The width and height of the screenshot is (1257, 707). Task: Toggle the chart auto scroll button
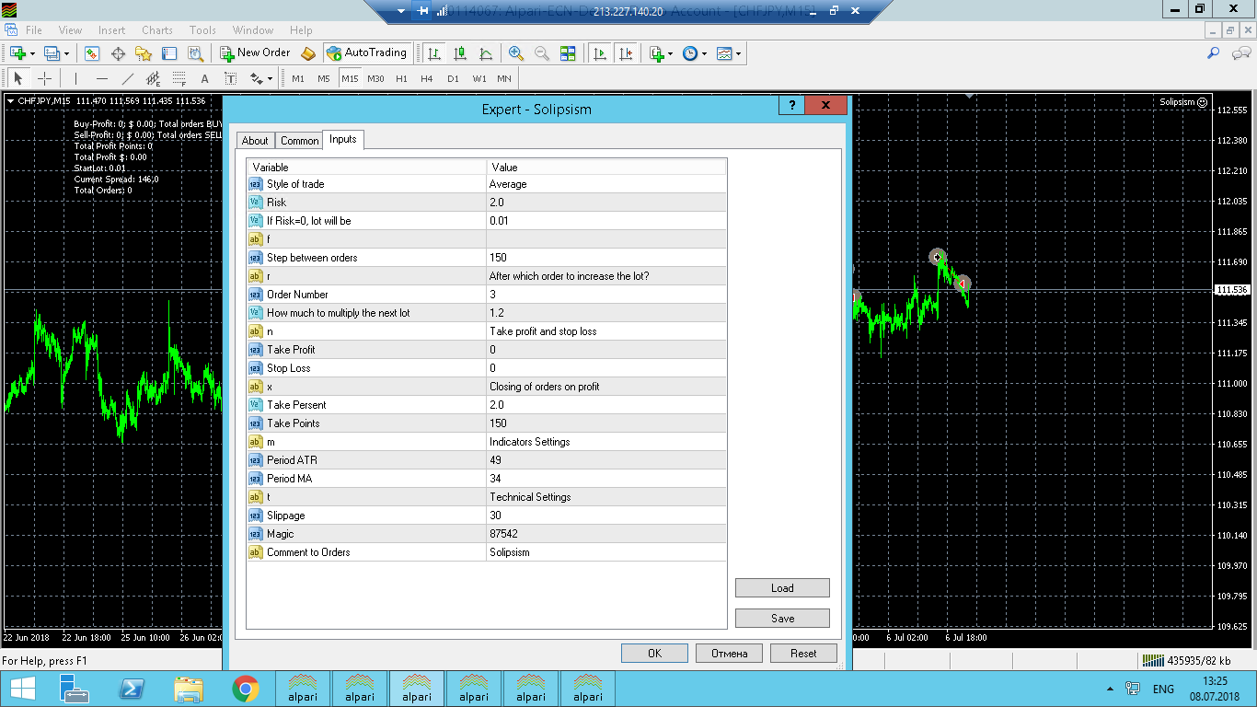(600, 53)
